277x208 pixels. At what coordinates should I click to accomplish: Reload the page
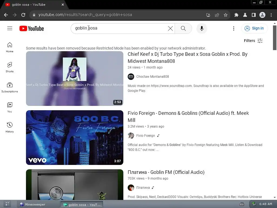point(23,15)
